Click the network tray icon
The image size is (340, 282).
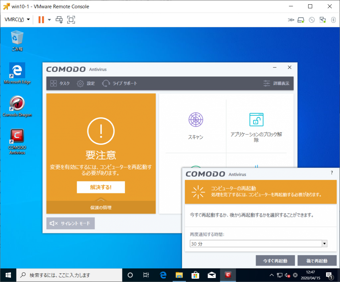pyautogui.click(x=280, y=275)
